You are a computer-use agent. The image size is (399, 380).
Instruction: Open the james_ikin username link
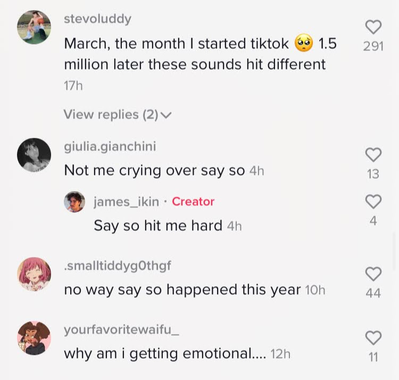pos(126,202)
